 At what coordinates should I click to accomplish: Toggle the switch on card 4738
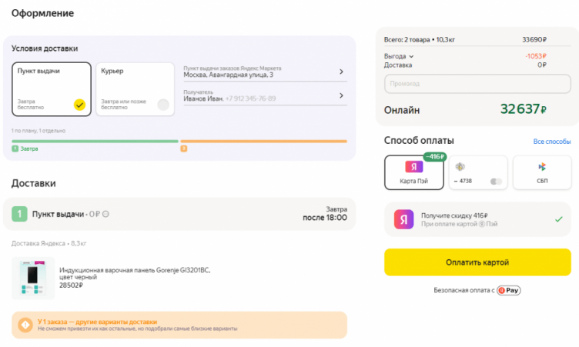pyautogui.click(x=496, y=182)
